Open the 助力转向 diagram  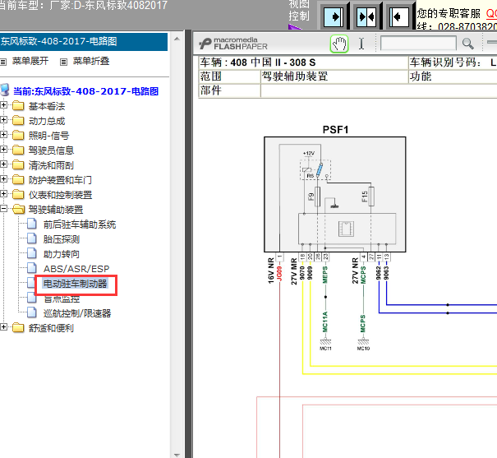[x=62, y=254]
